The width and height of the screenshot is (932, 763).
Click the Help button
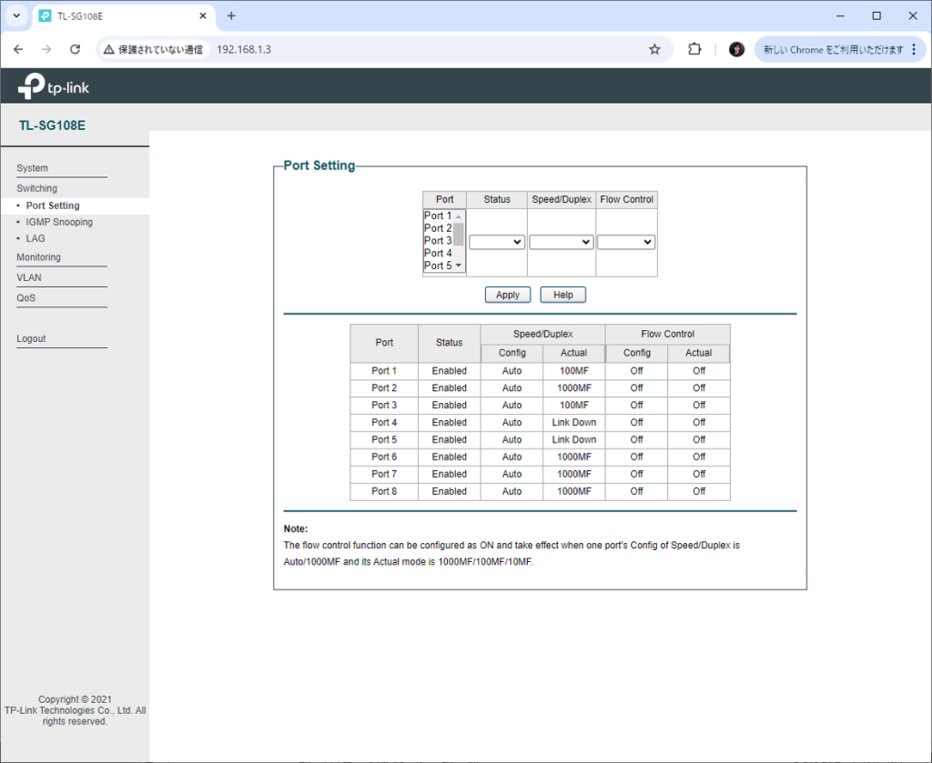562,295
